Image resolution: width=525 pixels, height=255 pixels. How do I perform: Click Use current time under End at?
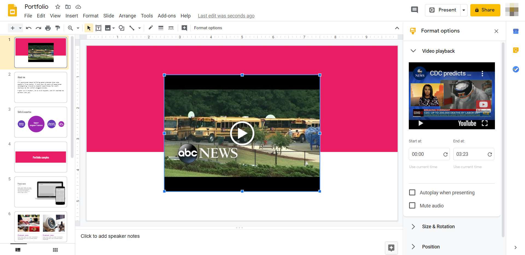tap(467, 167)
